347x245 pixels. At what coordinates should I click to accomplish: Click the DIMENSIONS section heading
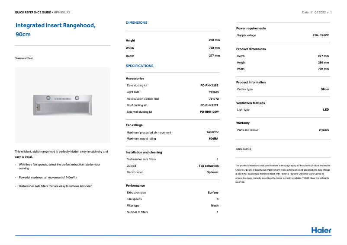coord(136,22)
